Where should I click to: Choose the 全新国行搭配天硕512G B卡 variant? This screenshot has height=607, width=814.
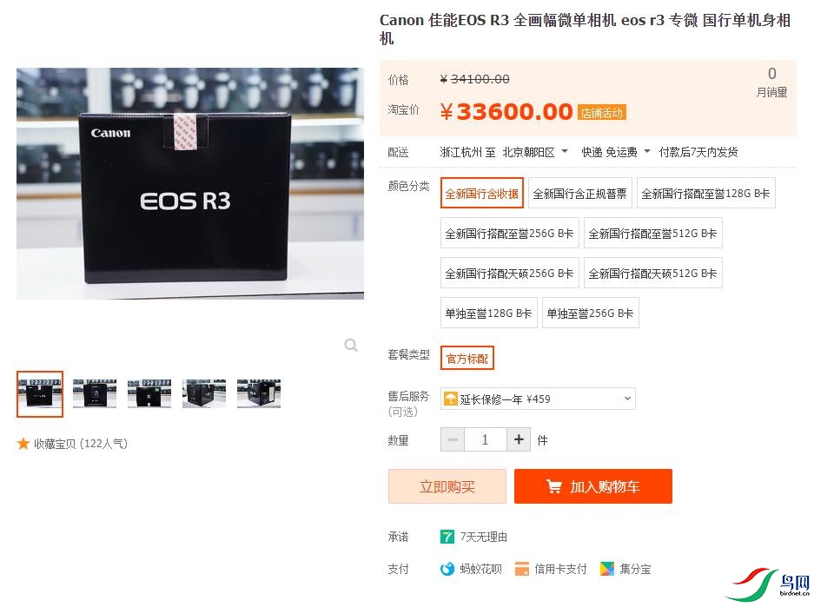[x=652, y=274]
